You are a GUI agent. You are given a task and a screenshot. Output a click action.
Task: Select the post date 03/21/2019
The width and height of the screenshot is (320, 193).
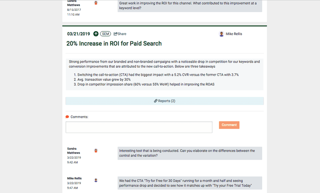click(78, 34)
